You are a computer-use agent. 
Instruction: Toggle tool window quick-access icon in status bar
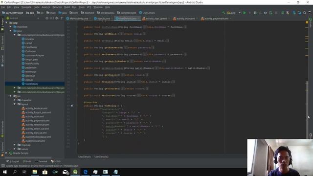3,166
